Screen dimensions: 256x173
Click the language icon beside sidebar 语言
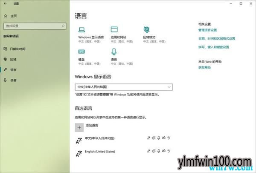[5, 70]
